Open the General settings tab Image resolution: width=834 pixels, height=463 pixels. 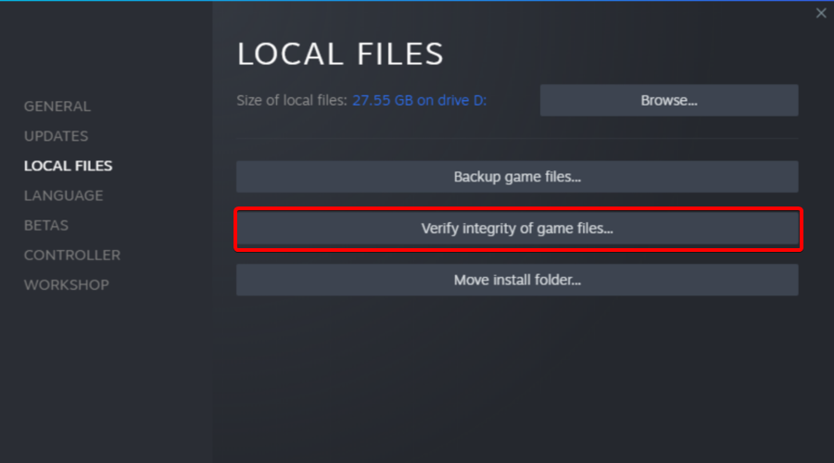pos(57,106)
